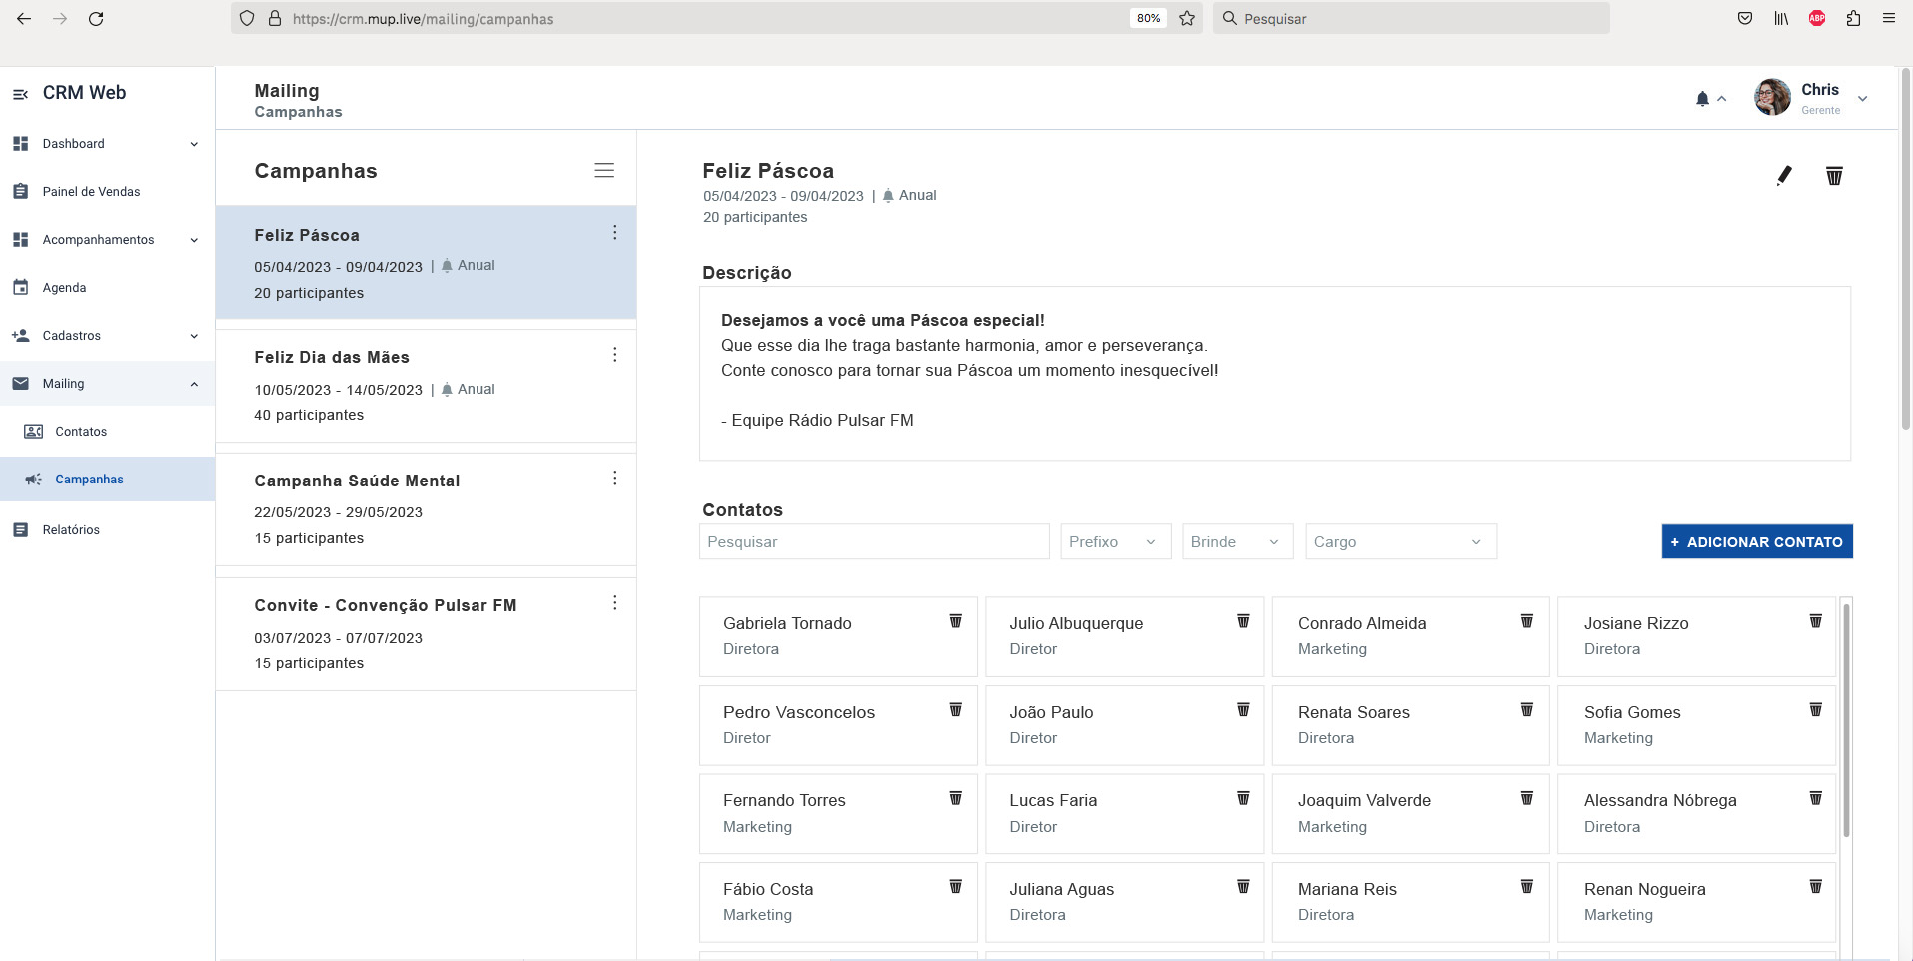Collapse the Mailing sidebar section
Screen dimensions: 1913x961
point(194,384)
